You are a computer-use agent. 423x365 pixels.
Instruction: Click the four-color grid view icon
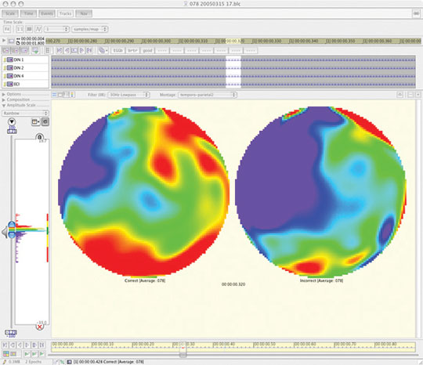(5, 354)
